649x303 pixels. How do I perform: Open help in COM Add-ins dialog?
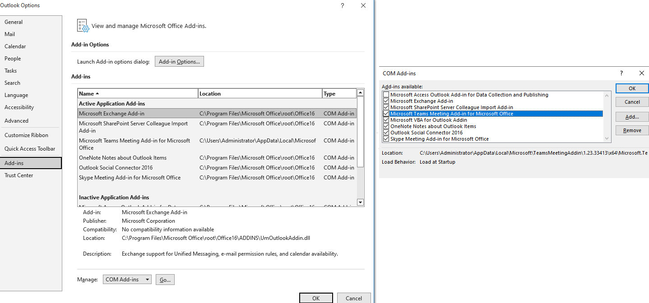point(621,73)
